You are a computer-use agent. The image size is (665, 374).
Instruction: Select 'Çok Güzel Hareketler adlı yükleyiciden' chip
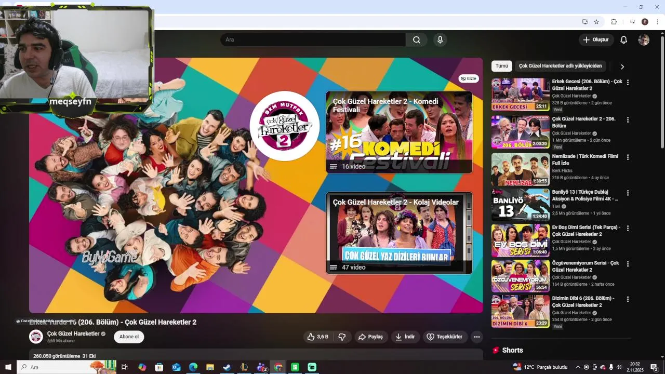560,66
